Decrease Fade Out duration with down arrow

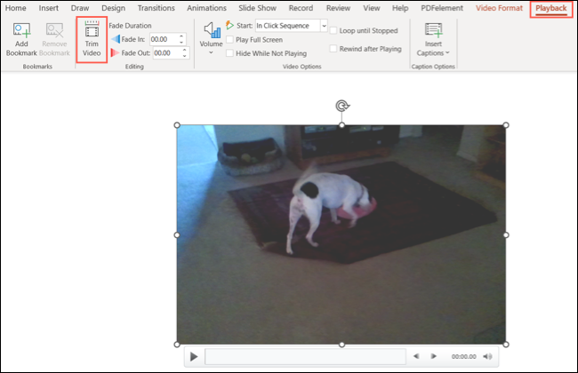184,56
